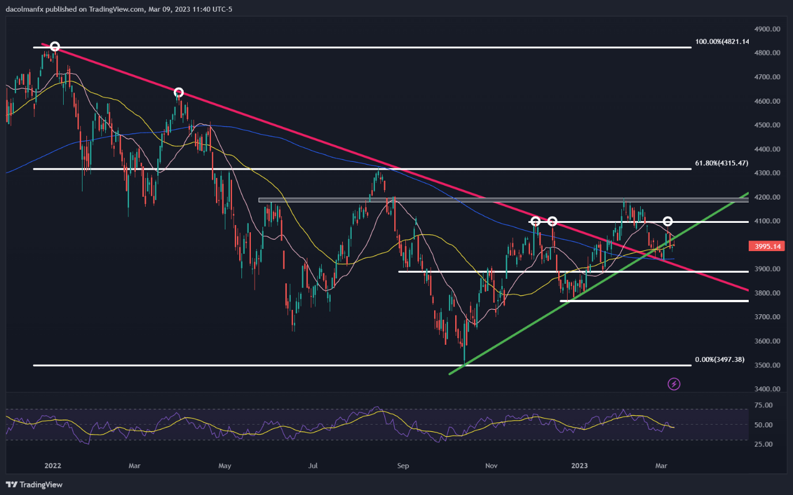
Task: Click the 4900.00 price axis label
Action: coord(767,29)
